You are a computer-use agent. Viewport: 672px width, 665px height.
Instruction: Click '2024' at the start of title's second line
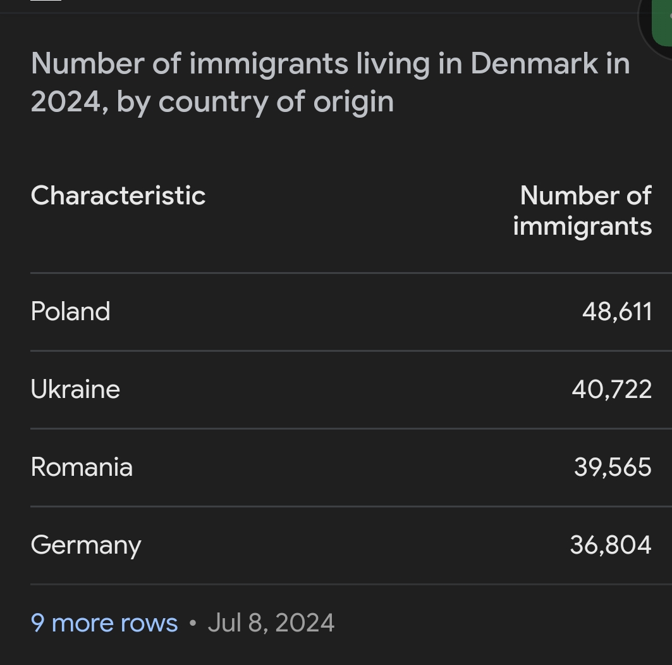coord(65,101)
